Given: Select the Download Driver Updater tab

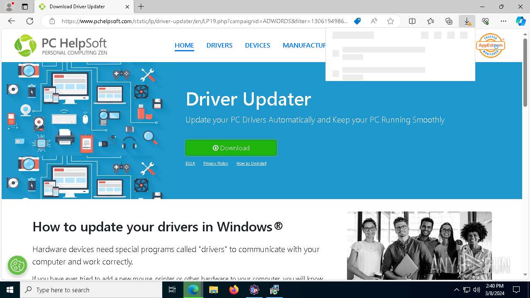Looking at the screenshot, I should [x=84, y=7].
